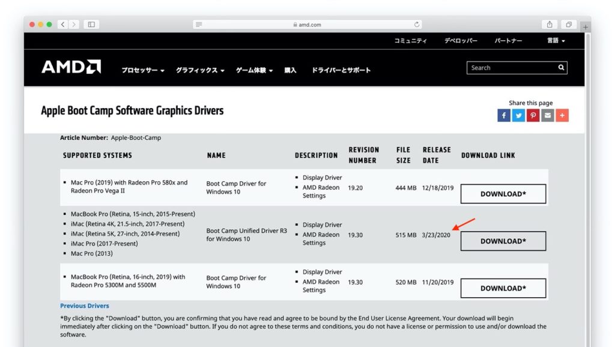Click the AMD logo
This screenshot has width=615, height=347.
click(x=70, y=67)
